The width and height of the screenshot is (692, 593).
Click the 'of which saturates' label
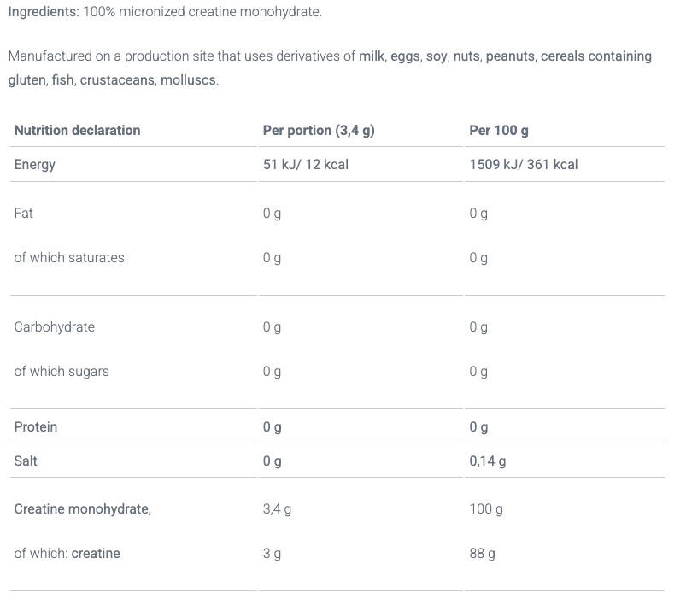tap(69, 257)
